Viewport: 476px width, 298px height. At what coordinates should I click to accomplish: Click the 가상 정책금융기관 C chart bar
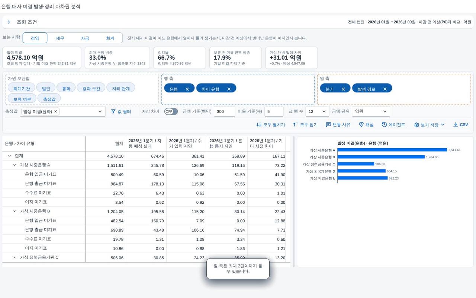[x=356, y=164]
